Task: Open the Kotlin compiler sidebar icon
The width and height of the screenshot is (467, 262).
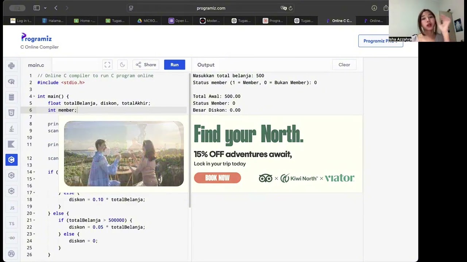Action: click(x=11, y=144)
